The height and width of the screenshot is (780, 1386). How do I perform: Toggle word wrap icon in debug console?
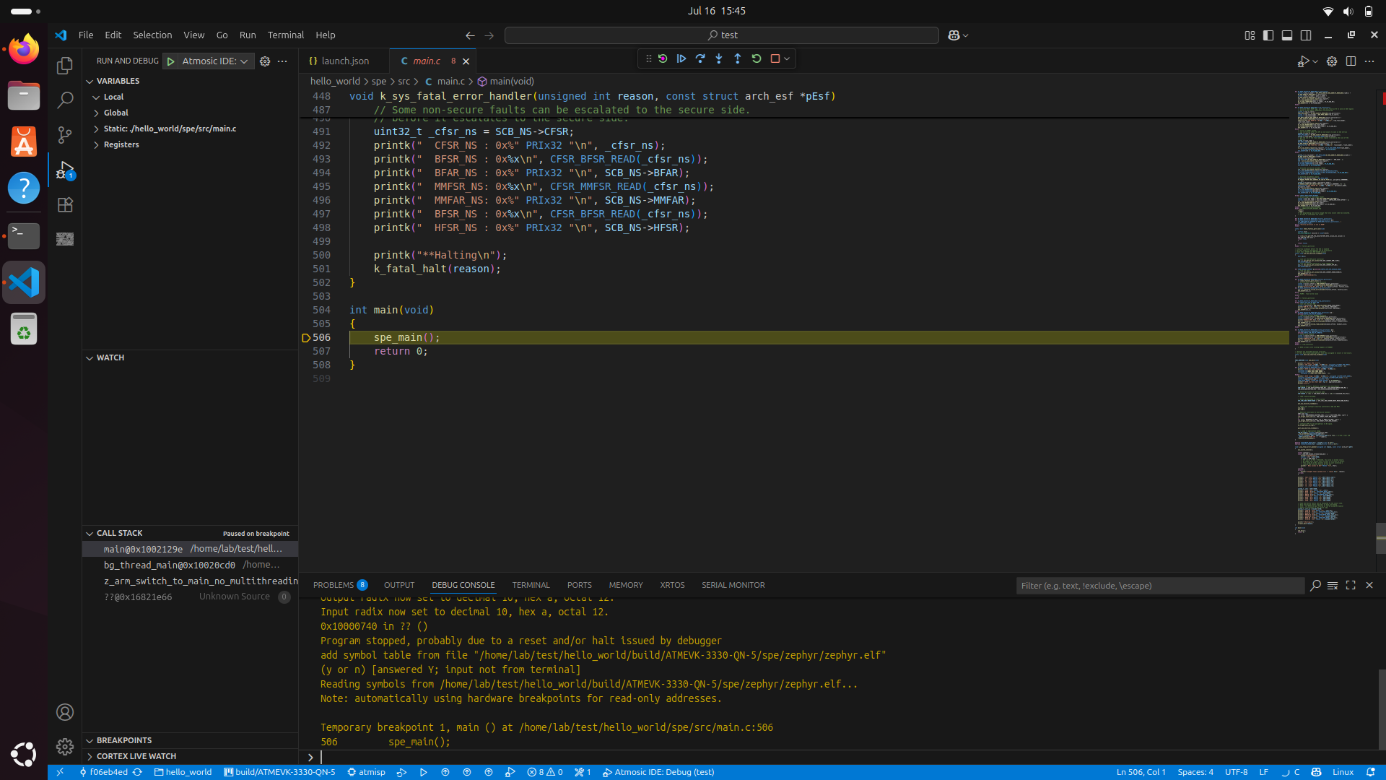[1333, 586]
